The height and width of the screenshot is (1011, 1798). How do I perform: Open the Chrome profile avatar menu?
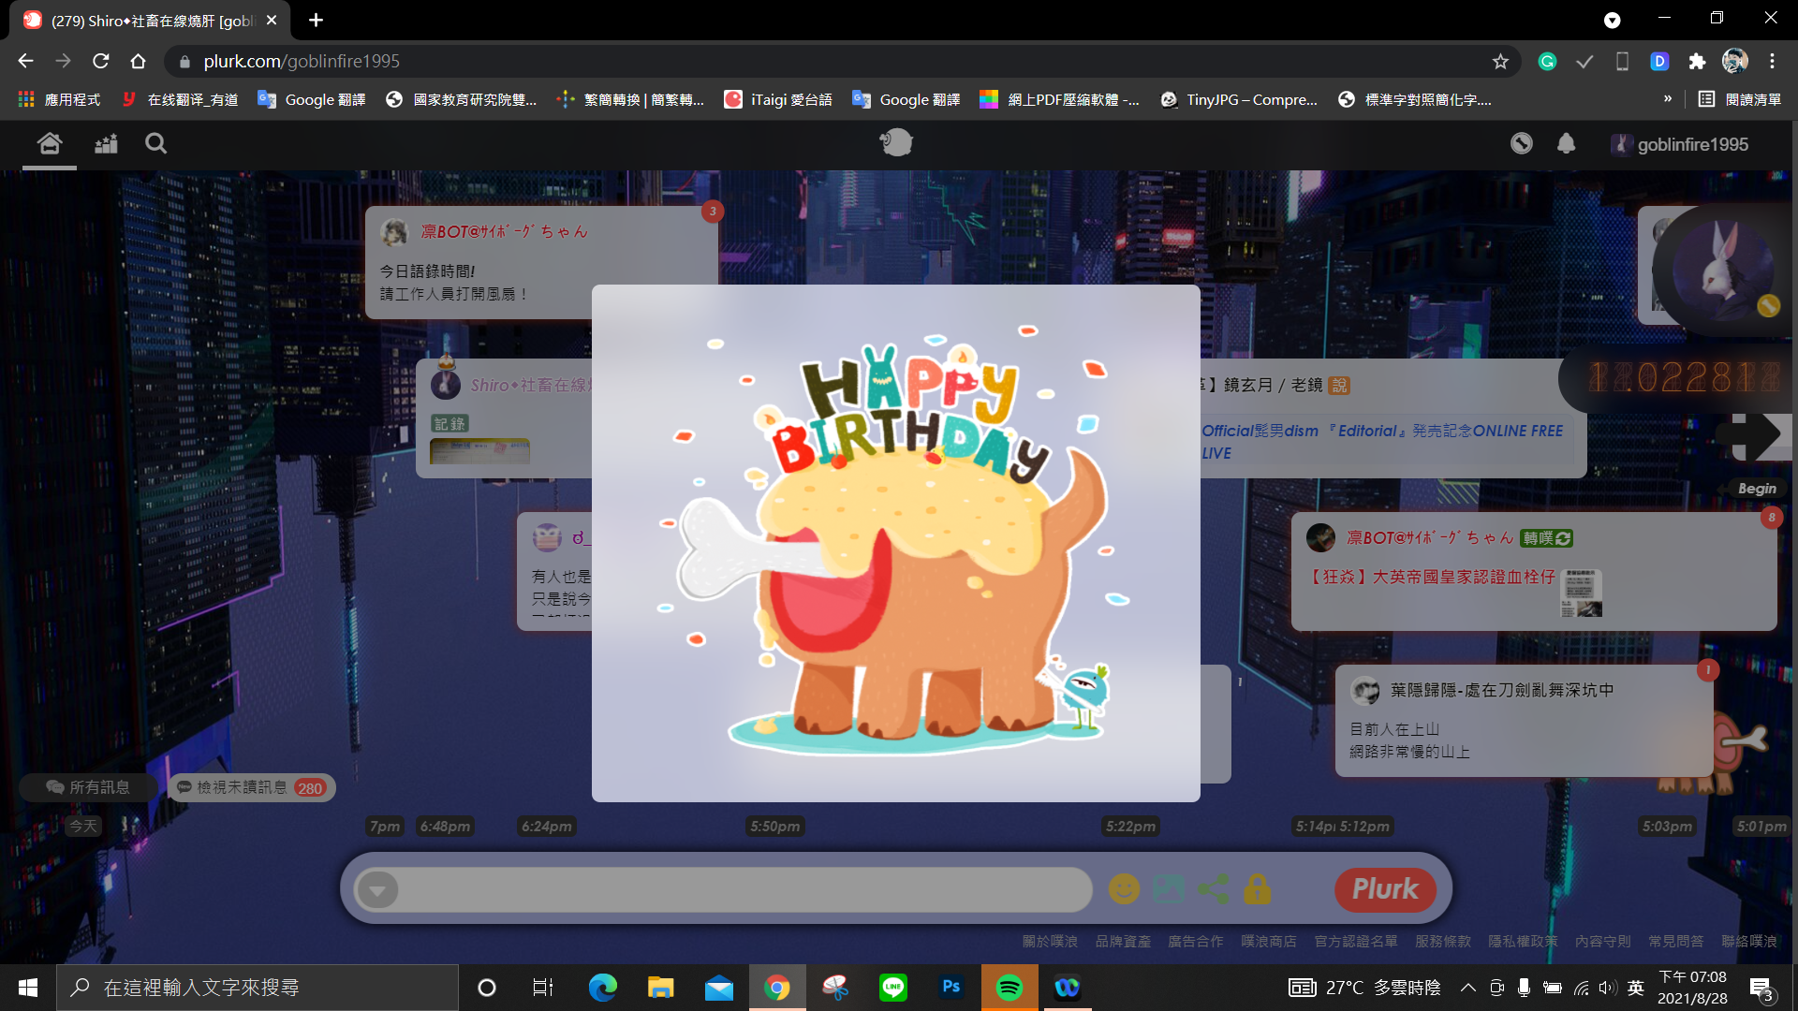click(1734, 61)
